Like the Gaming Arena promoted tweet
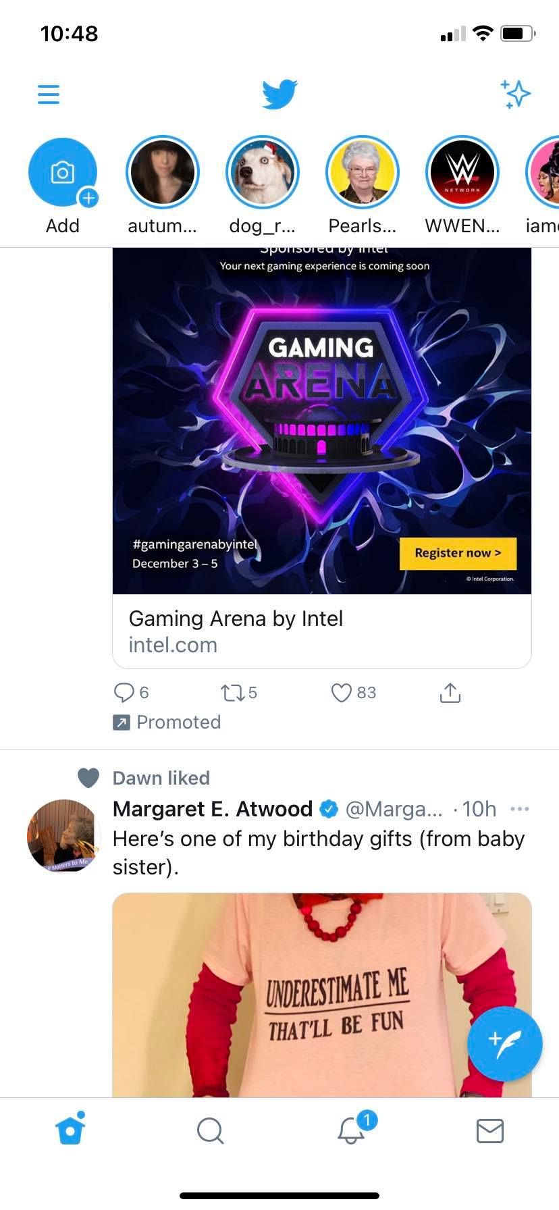The height and width of the screenshot is (1210, 559). [342, 692]
